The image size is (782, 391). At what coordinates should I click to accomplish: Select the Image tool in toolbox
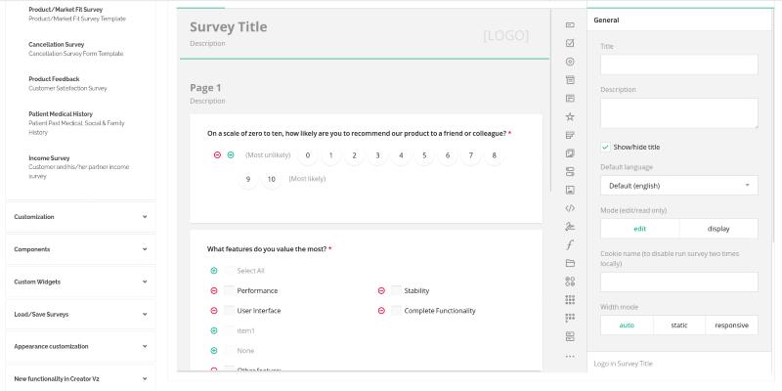(570, 189)
